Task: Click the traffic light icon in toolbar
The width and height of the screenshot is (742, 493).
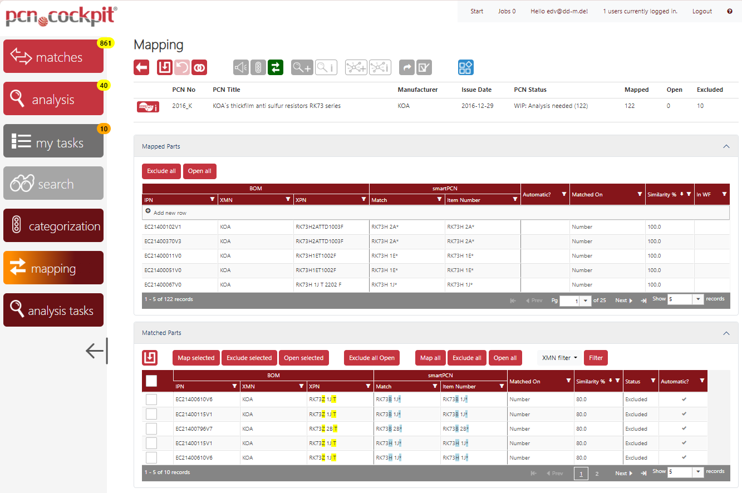Action: [258, 67]
